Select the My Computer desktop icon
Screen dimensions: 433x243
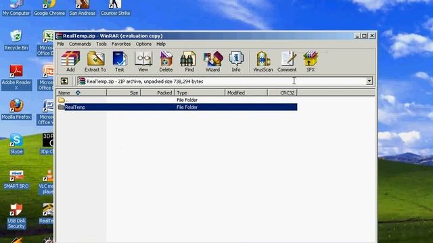[16, 8]
